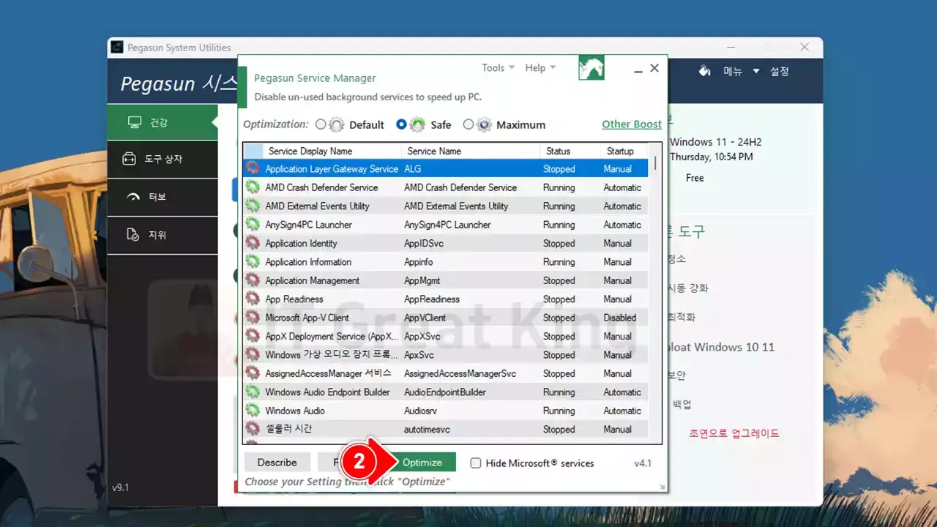Switch to the 도구 상자 sidebar tab
Viewport: 937px width, 527px height.
coord(163,159)
